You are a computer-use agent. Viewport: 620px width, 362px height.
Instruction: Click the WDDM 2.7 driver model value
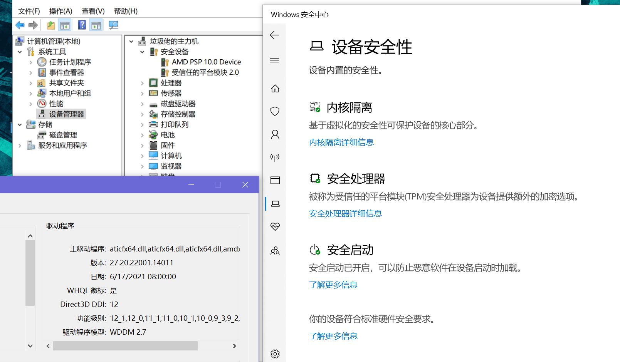(x=128, y=332)
